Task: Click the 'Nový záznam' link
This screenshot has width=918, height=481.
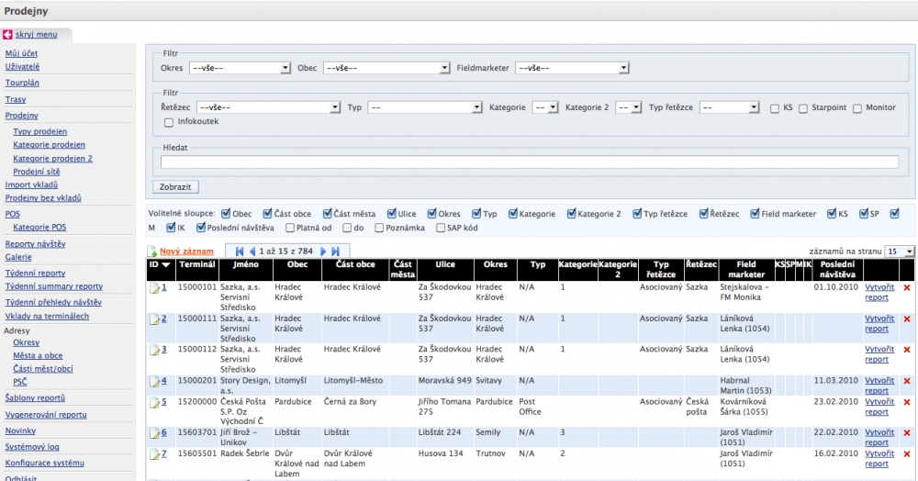Action: [186, 252]
